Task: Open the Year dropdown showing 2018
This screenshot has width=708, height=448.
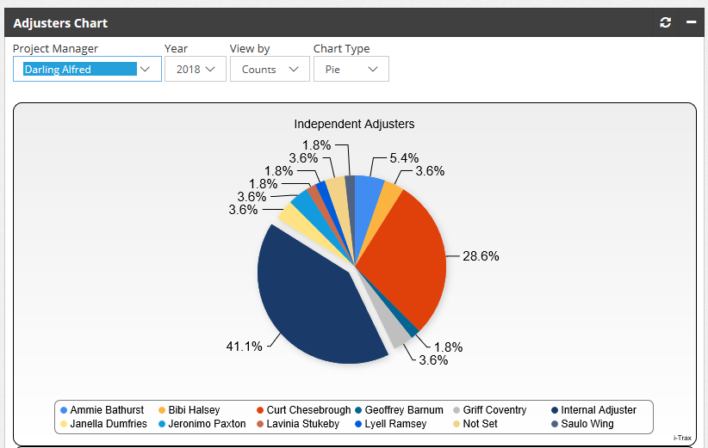Action: (196, 69)
